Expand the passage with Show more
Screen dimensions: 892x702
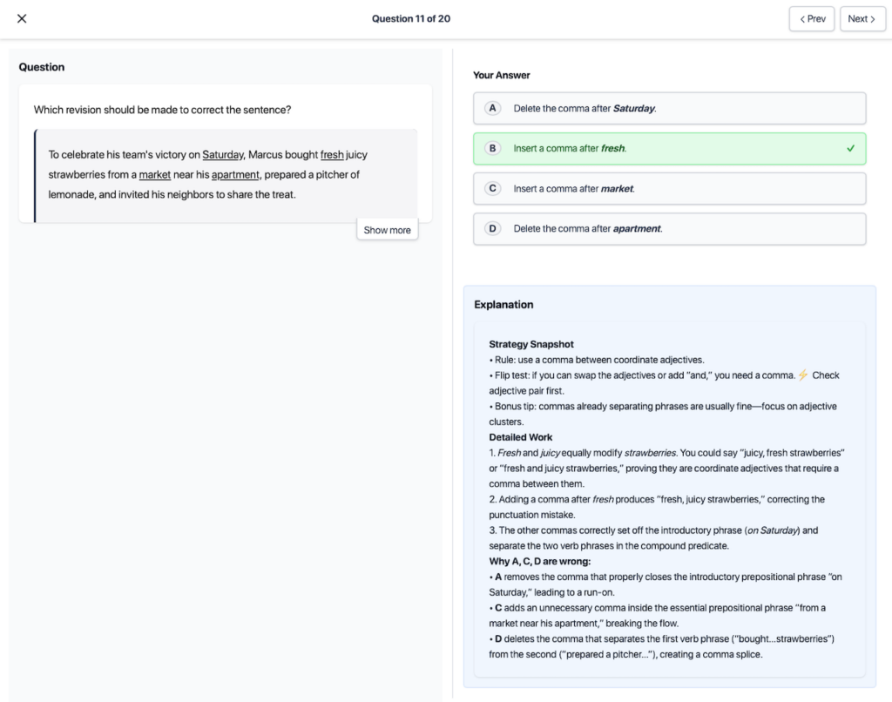click(387, 230)
